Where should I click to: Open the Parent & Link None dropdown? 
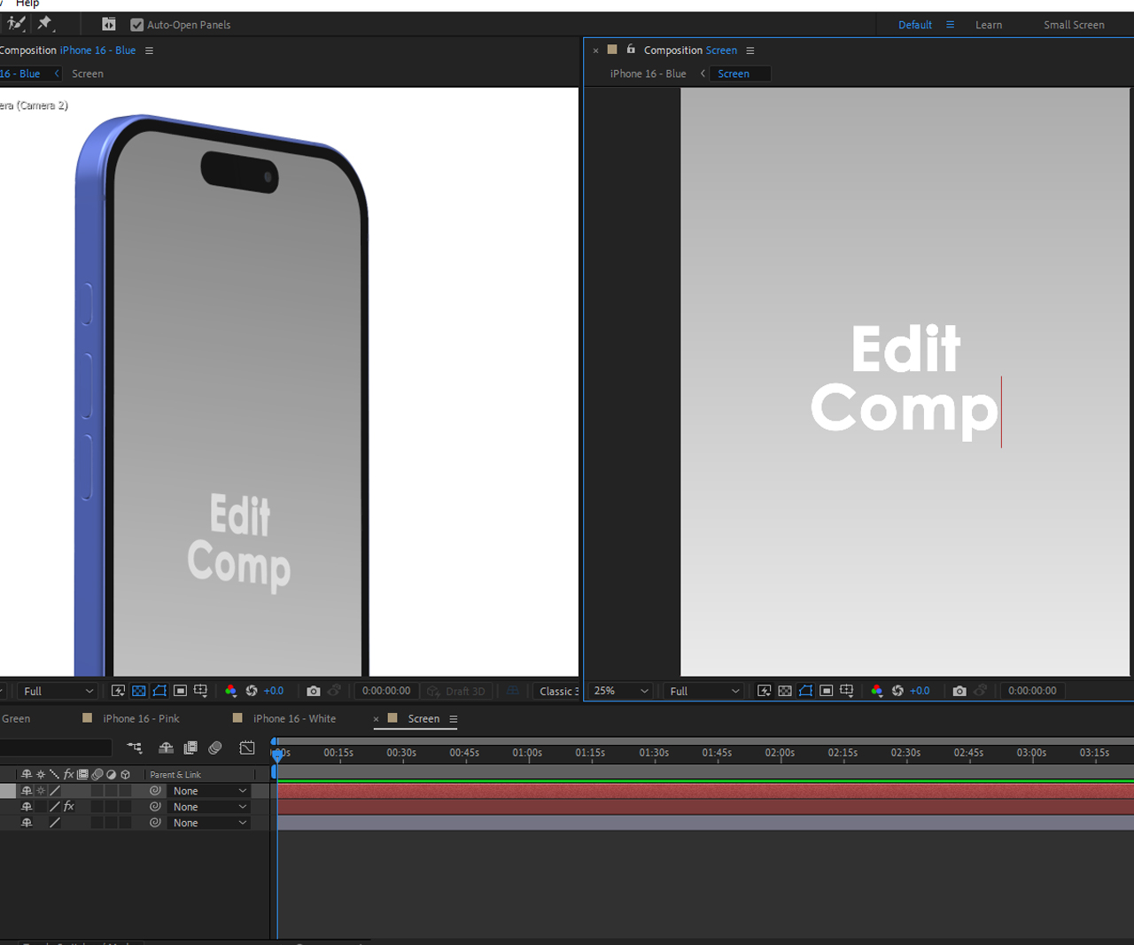click(x=209, y=790)
